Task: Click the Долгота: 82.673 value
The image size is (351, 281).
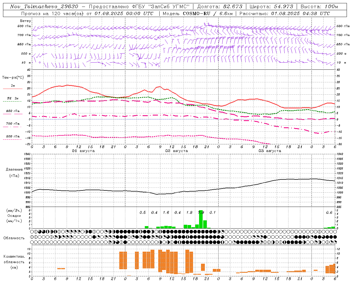Action: coord(220,7)
